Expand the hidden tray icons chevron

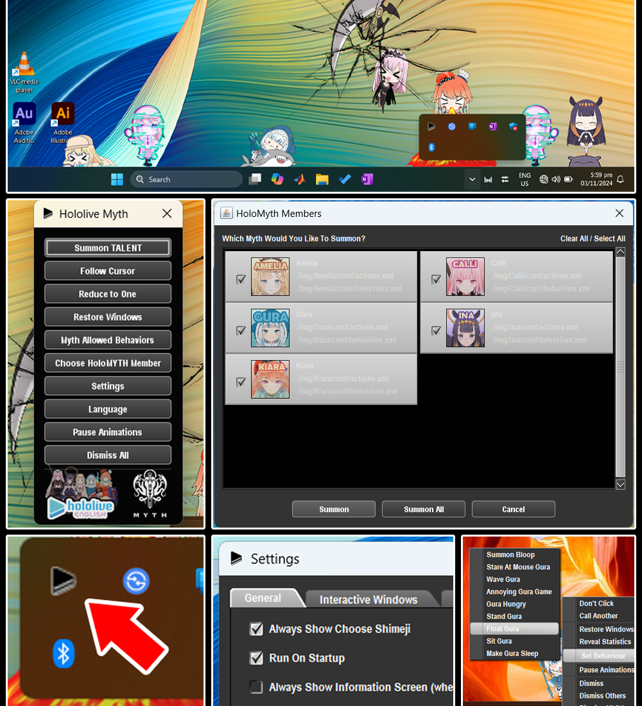click(x=472, y=179)
